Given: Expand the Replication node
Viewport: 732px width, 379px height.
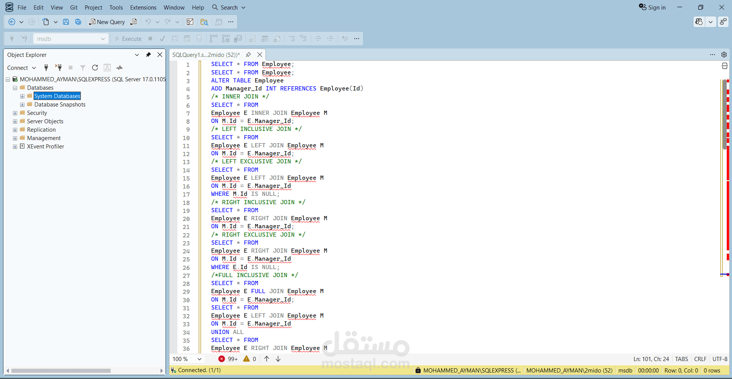Looking at the screenshot, I should point(15,130).
